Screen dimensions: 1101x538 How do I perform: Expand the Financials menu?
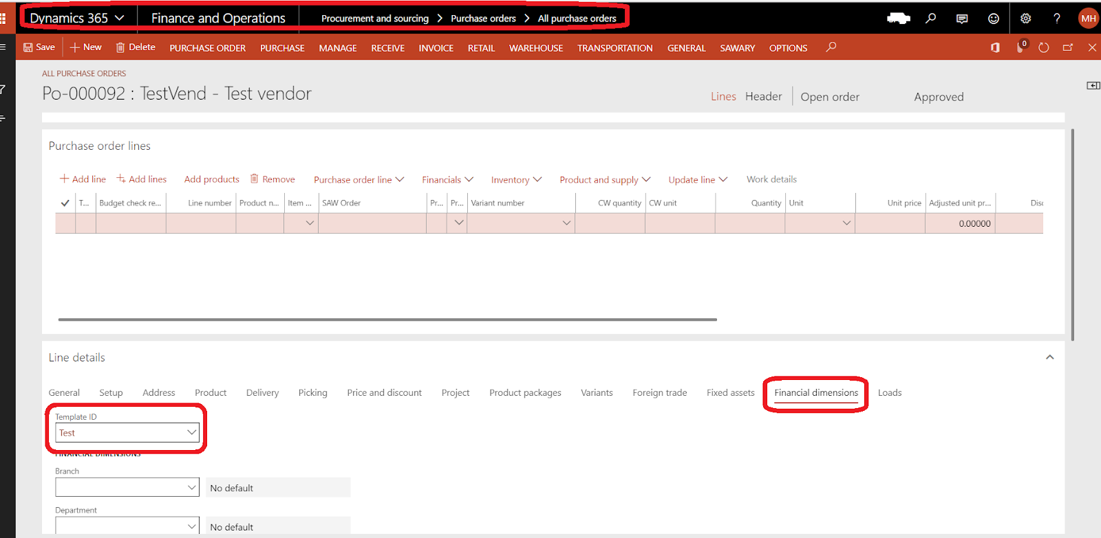pyautogui.click(x=448, y=179)
